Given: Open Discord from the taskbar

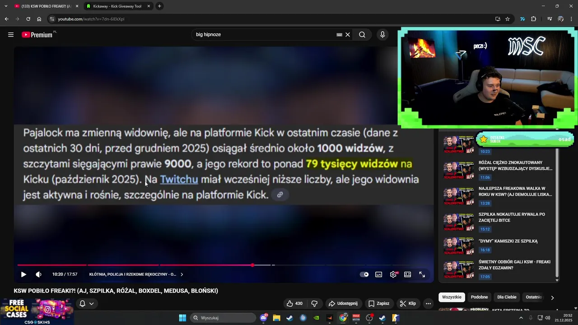Looking at the screenshot, I should [264, 318].
